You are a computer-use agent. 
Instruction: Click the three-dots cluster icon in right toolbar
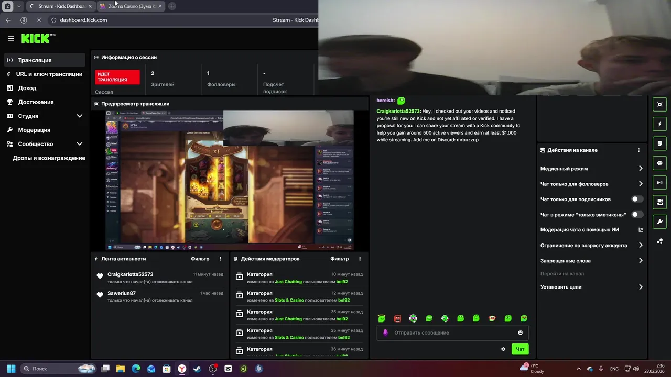point(659,241)
